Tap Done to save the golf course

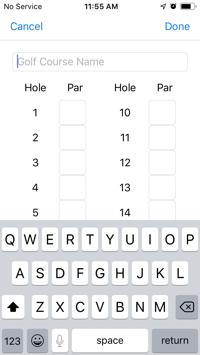pyautogui.click(x=177, y=26)
